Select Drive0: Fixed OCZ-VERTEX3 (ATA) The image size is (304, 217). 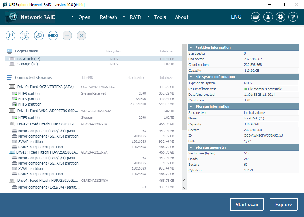tap(93, 87)
